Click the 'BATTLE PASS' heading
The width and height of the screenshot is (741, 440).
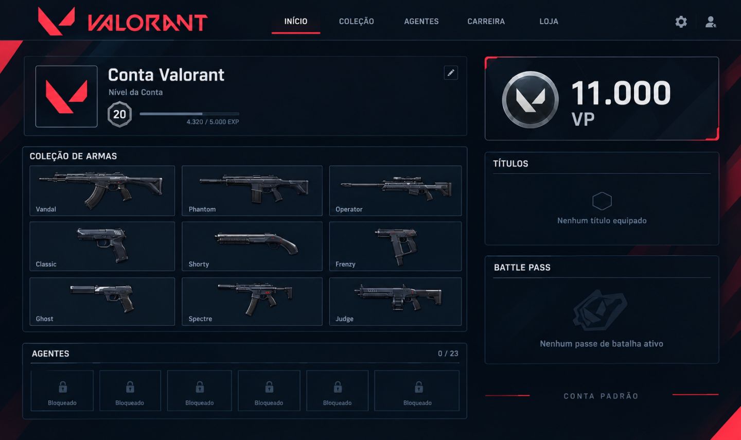(x=522, y=267)
